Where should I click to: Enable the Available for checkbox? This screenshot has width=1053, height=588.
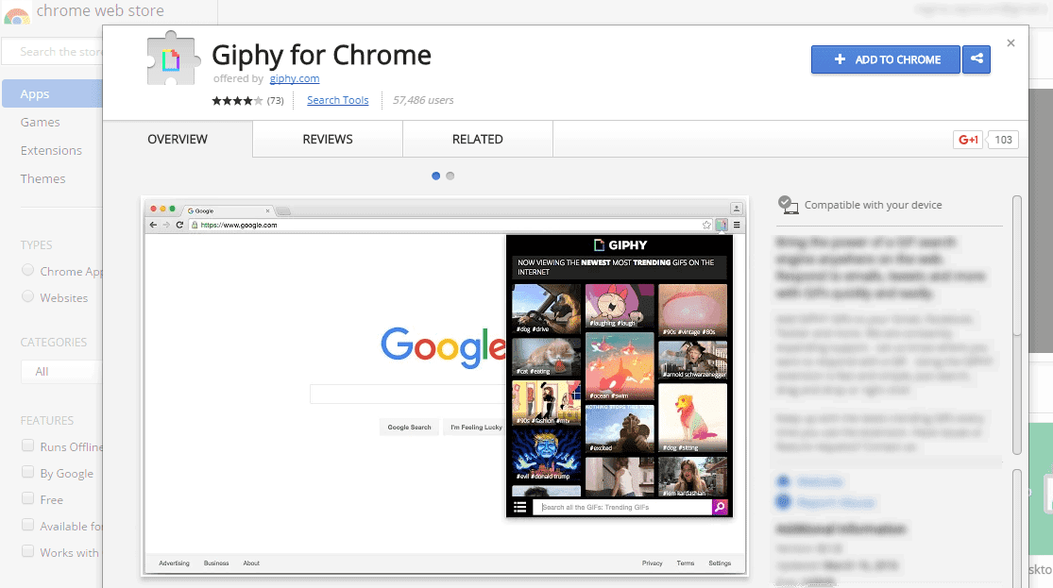pyautogui.click(x=27, y=524)
